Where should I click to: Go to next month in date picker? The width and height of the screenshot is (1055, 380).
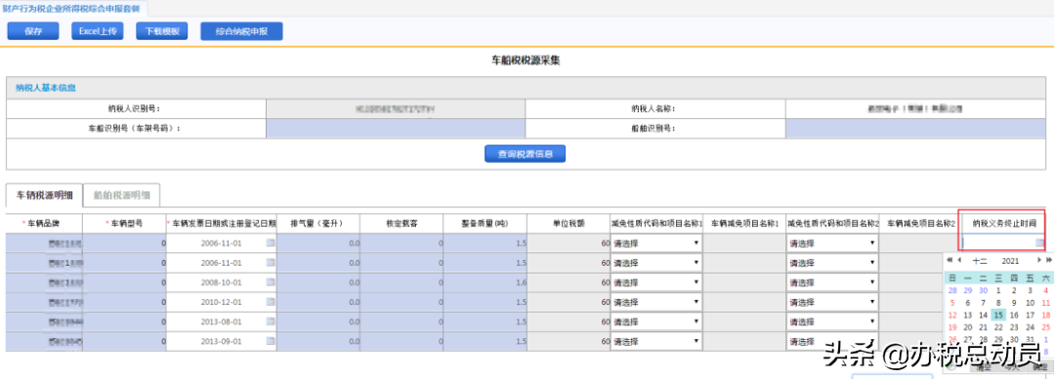[1038, 260]
